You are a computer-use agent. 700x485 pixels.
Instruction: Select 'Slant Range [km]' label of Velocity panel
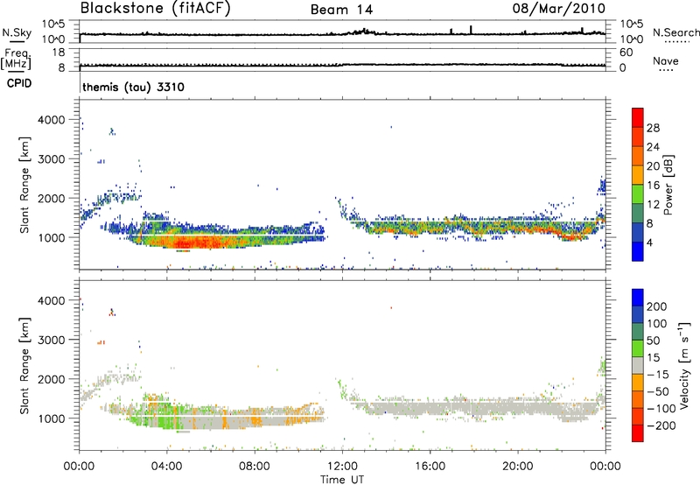(24, 365)
